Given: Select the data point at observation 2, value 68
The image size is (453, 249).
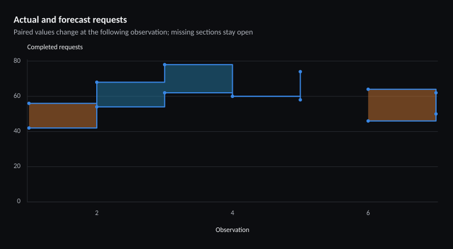Looking at the screenshot, I should coord(97,82).
